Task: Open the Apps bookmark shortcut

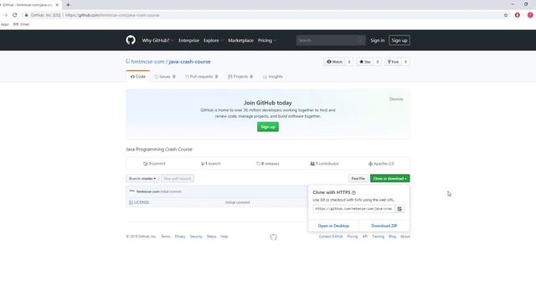Action: point(5,24)
